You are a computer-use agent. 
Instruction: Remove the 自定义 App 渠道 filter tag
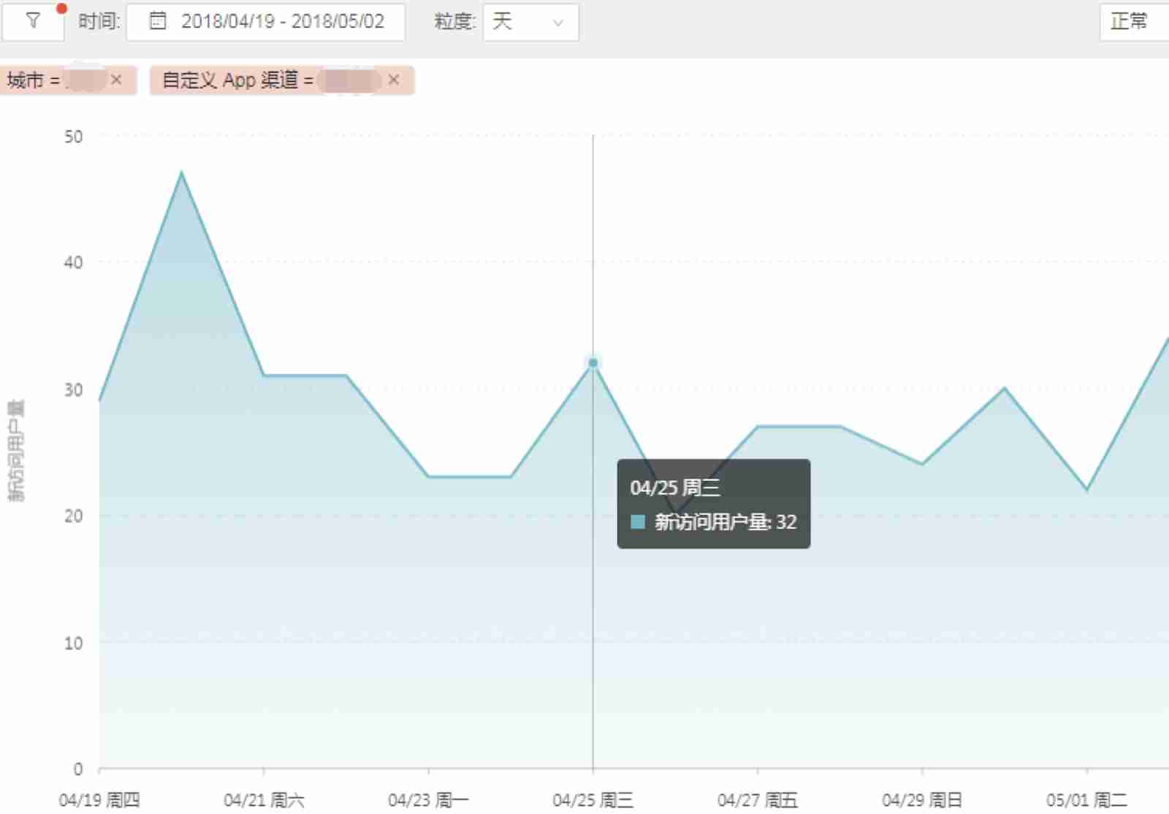[394, 80]
